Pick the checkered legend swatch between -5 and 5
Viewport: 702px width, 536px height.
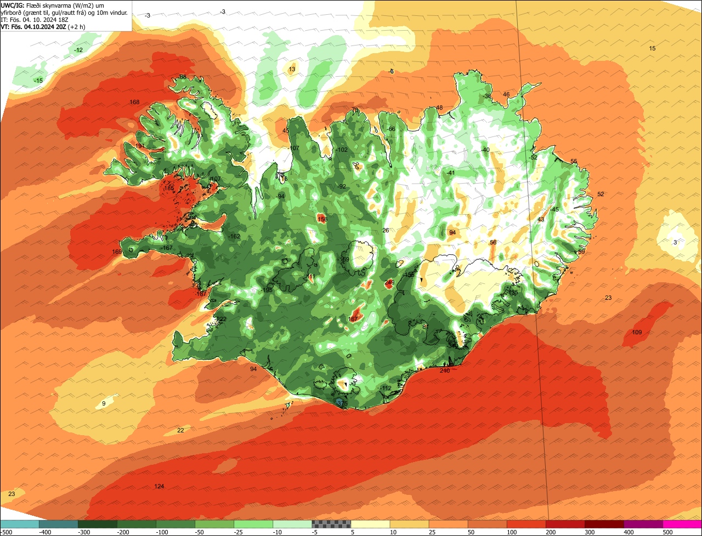pos(331,524)
